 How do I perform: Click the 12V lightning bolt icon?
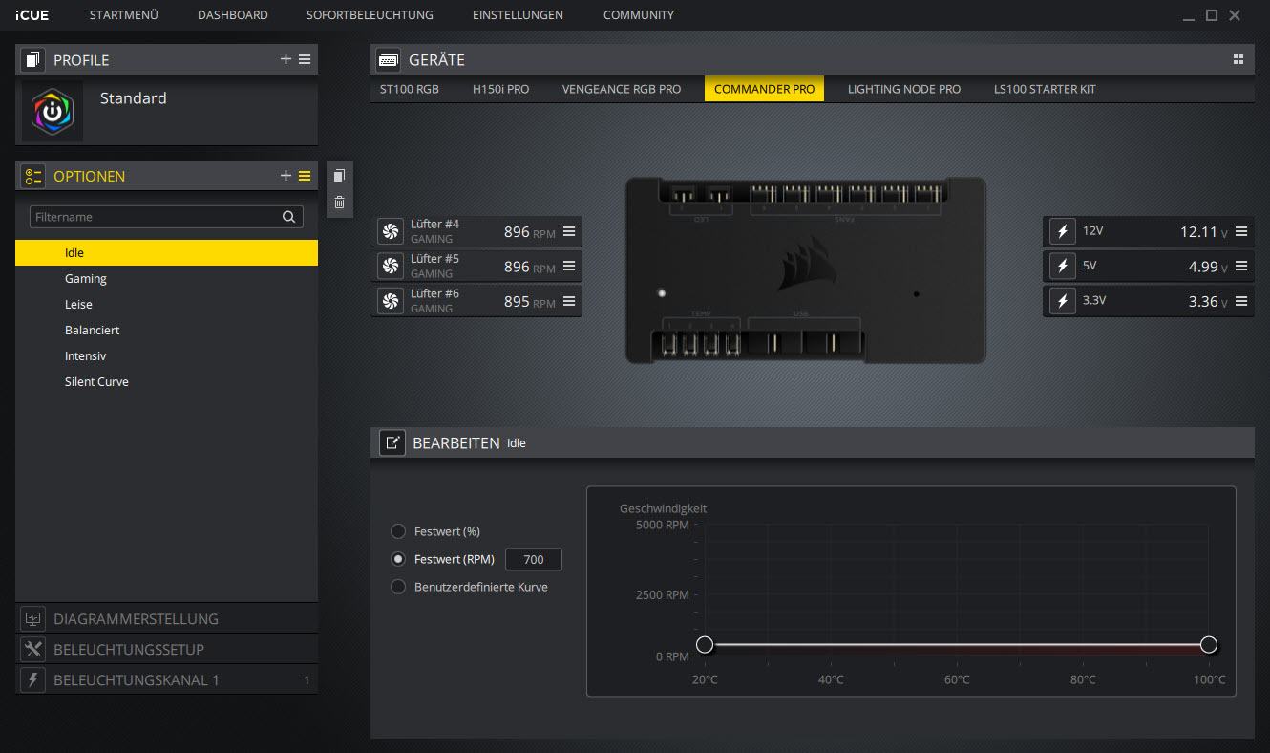pos(1062,231)
